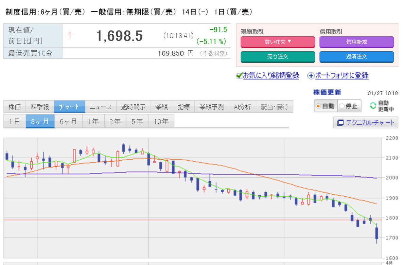Click the 売り注文 button

(278, 57)
